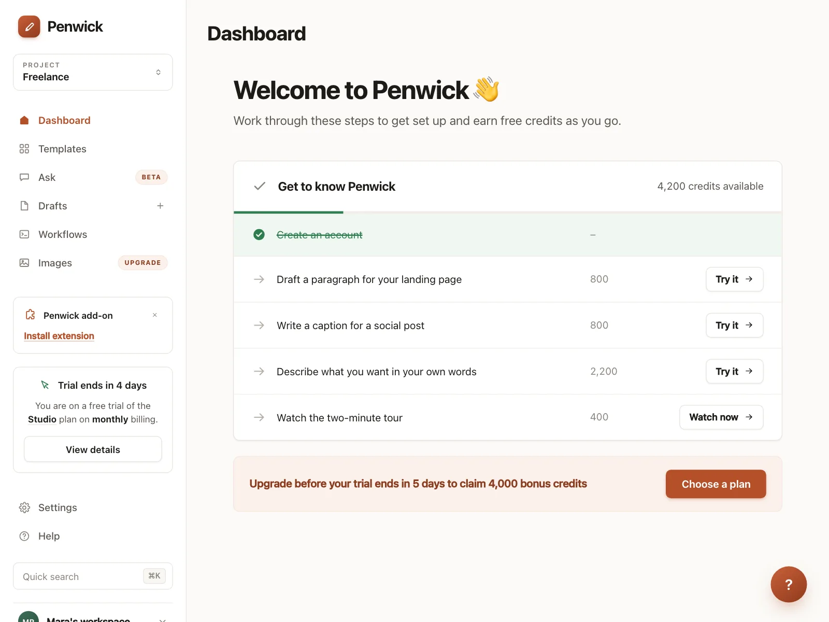Collapse Get to know Penwick section
The width and height of the screenshot is (829, 622).
tap(508, 186)
